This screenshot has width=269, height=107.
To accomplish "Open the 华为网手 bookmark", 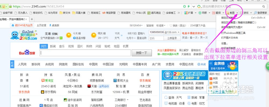I will point(51,13).
